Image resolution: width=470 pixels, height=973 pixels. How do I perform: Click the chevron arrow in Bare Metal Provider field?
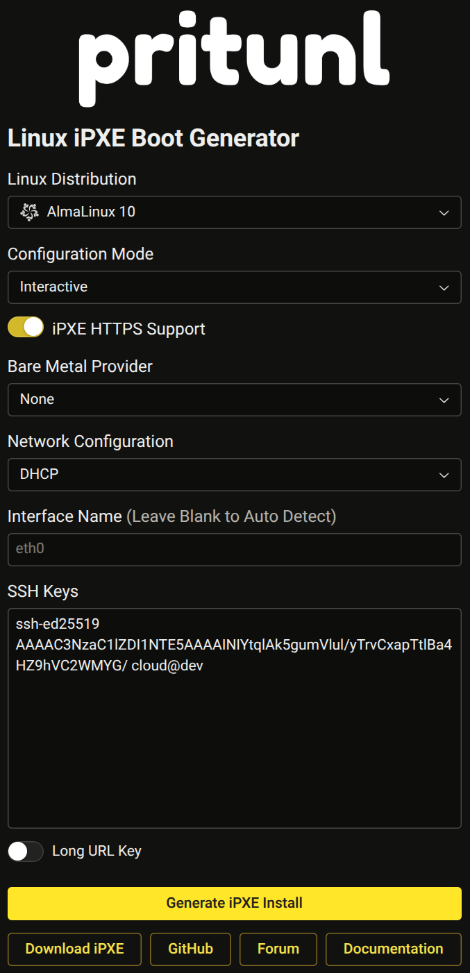click(x=444, y=400)
